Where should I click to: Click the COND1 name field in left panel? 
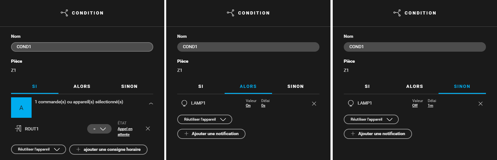click(82, 47)
